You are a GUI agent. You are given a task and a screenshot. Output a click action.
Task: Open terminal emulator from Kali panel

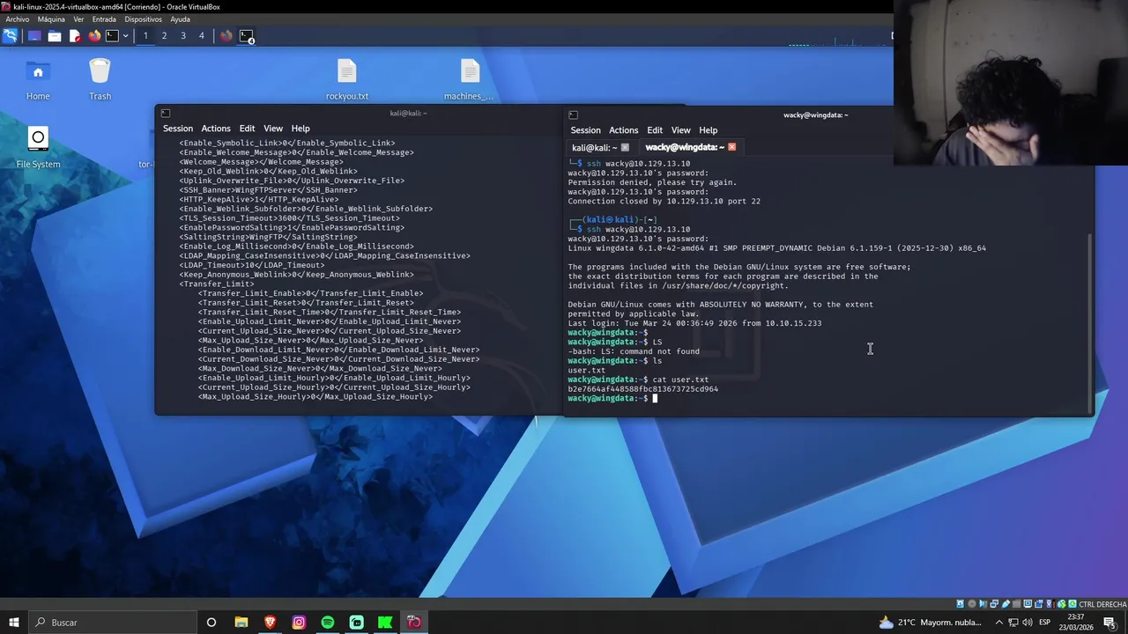pyautogui.click(x=113, y=36)
